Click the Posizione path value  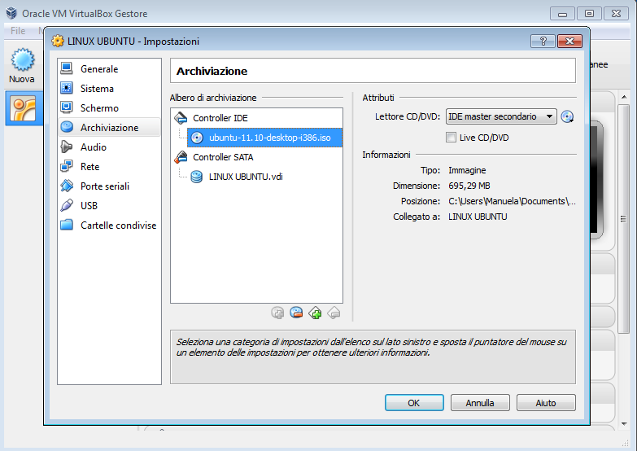click(512, 201)
